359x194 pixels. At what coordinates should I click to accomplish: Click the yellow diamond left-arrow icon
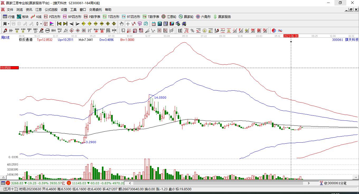(84, 24)
